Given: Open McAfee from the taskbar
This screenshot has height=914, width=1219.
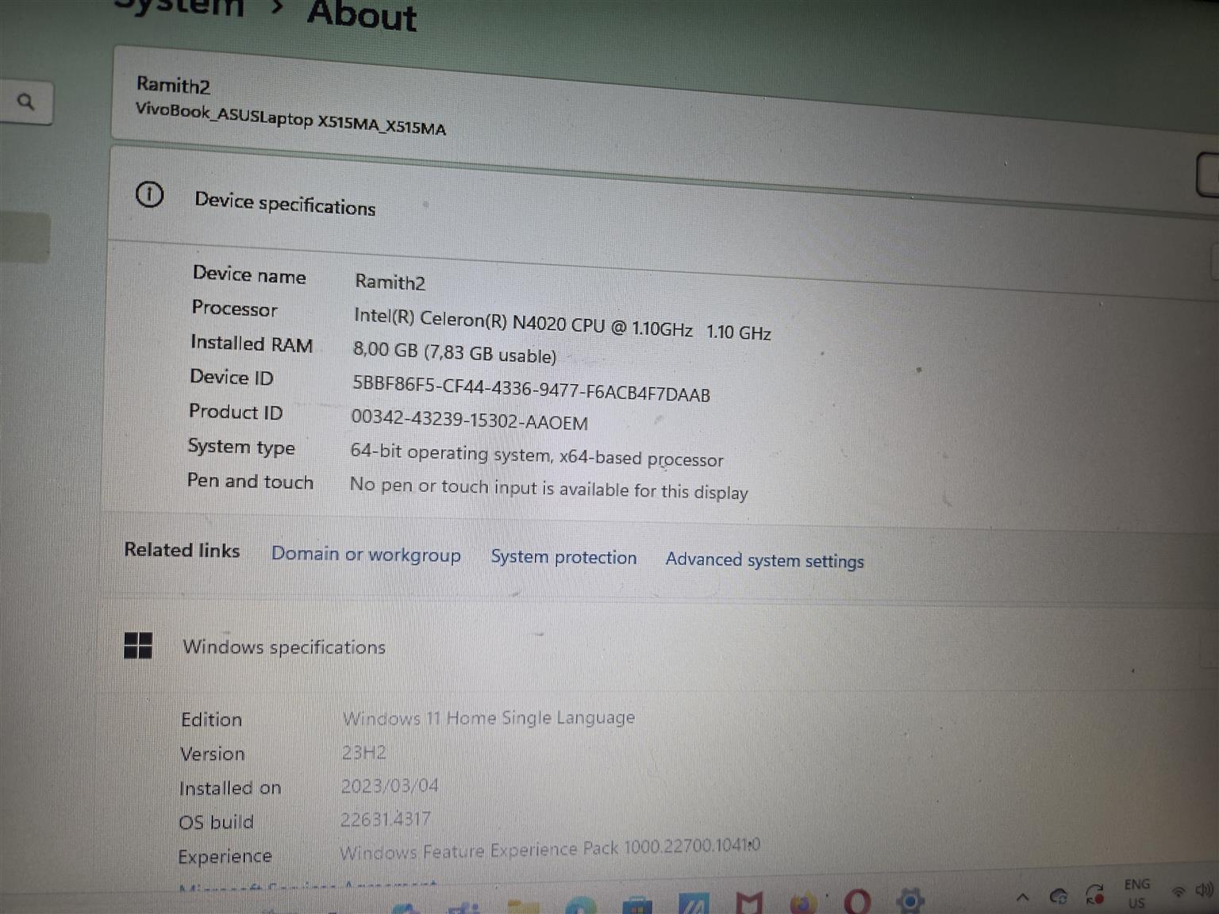Looking at the screenshot, I should [x=749, y=903].
